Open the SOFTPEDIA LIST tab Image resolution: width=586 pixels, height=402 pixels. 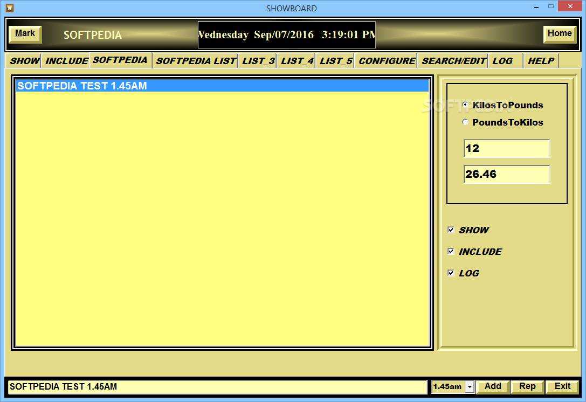point(196,61)
